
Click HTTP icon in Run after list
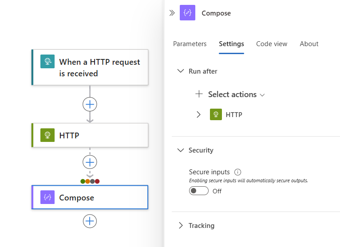pos(216,114)
